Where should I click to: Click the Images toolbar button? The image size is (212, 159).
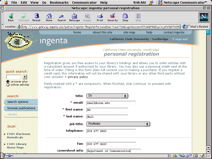tap(87, 17)
